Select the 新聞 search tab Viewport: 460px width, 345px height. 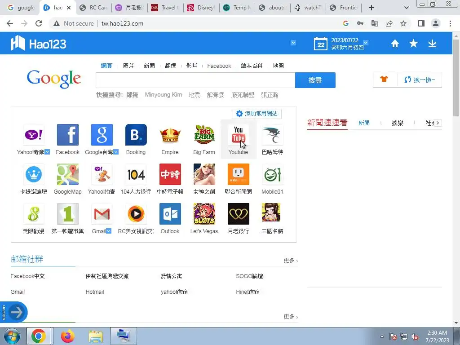pos(149,66)
